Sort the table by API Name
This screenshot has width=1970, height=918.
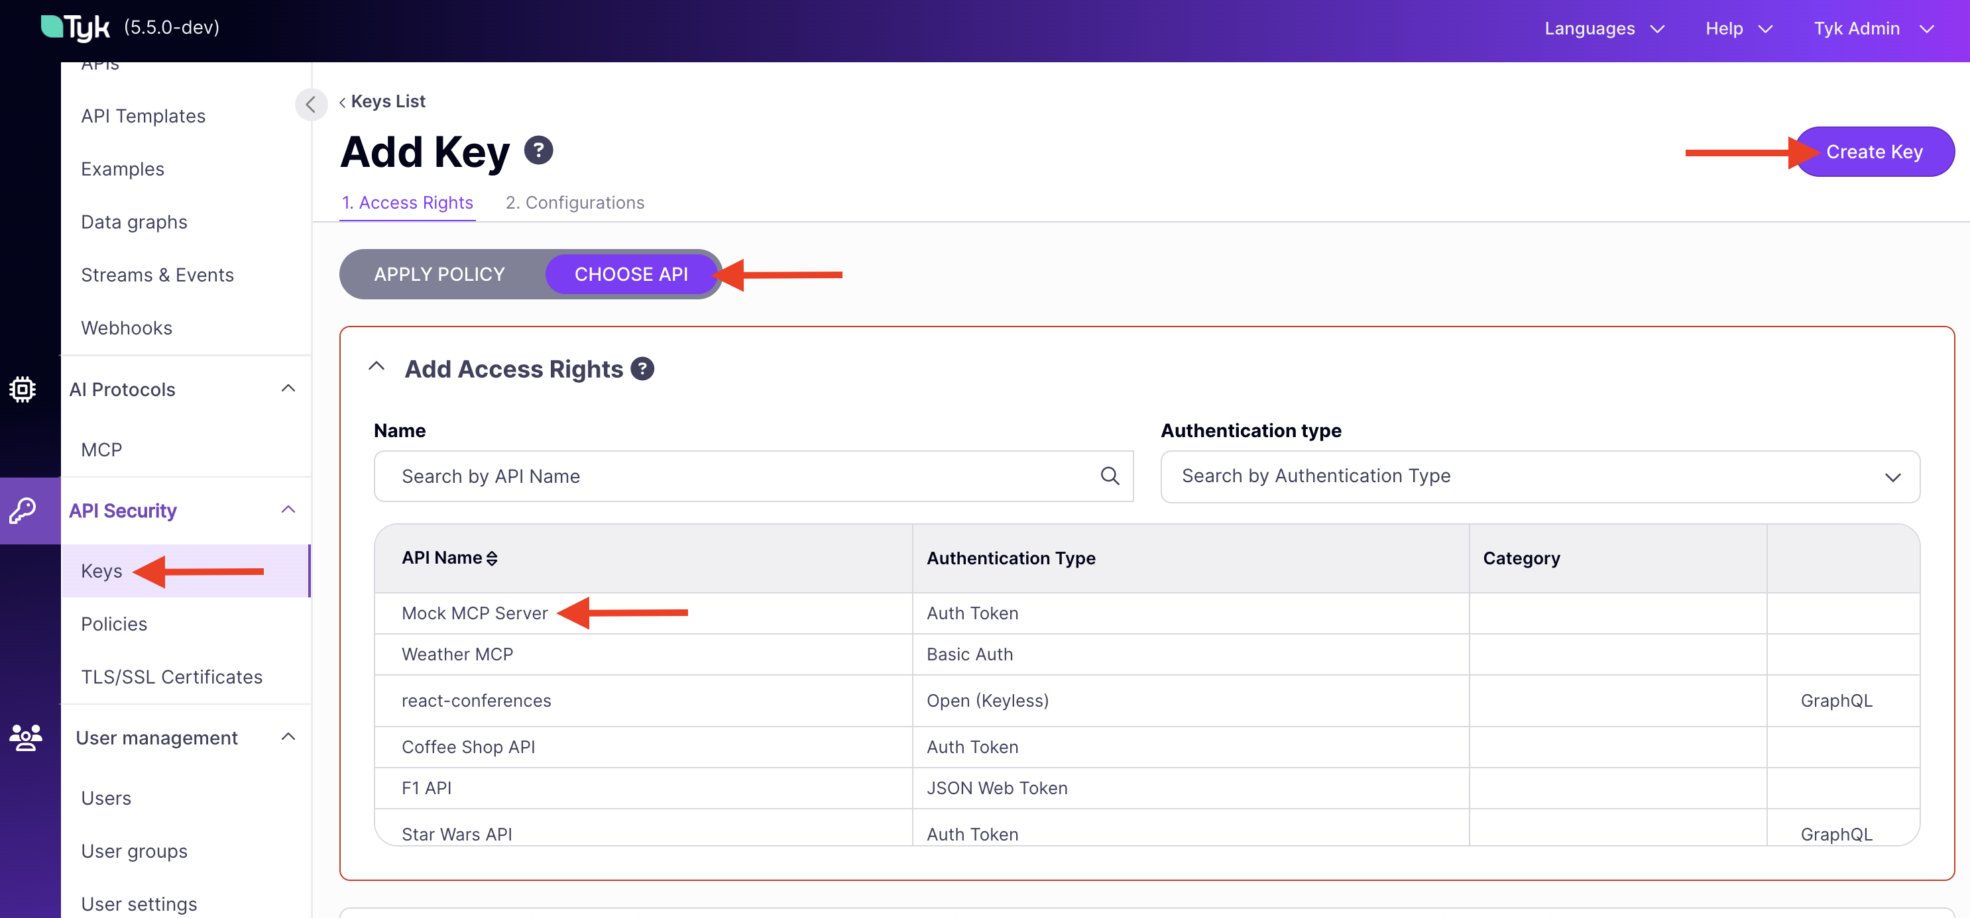click(449, 558)
